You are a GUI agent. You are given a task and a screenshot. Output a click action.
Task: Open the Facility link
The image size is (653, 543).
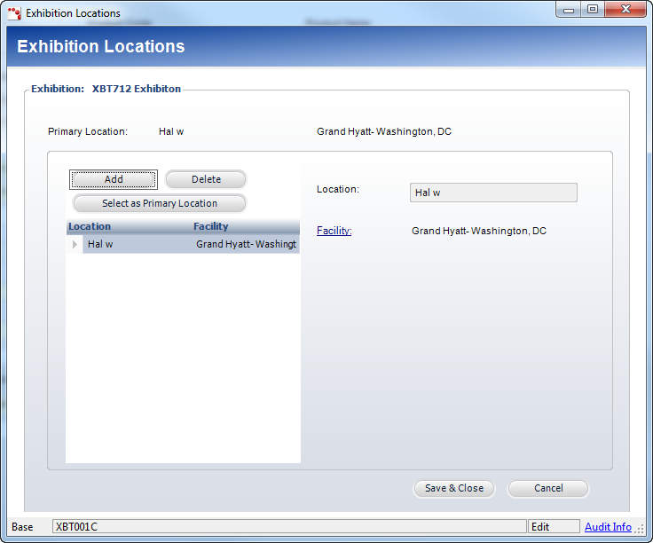tap(334, 231)
